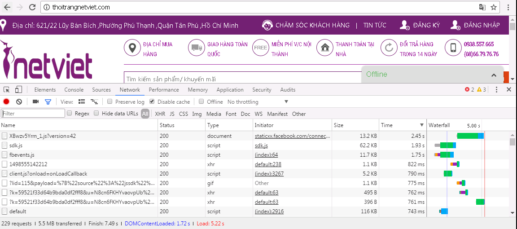Open initiator link (index):3267
Image resolution: width=517 pixels, height=229 pixels.
pos(269,174)
